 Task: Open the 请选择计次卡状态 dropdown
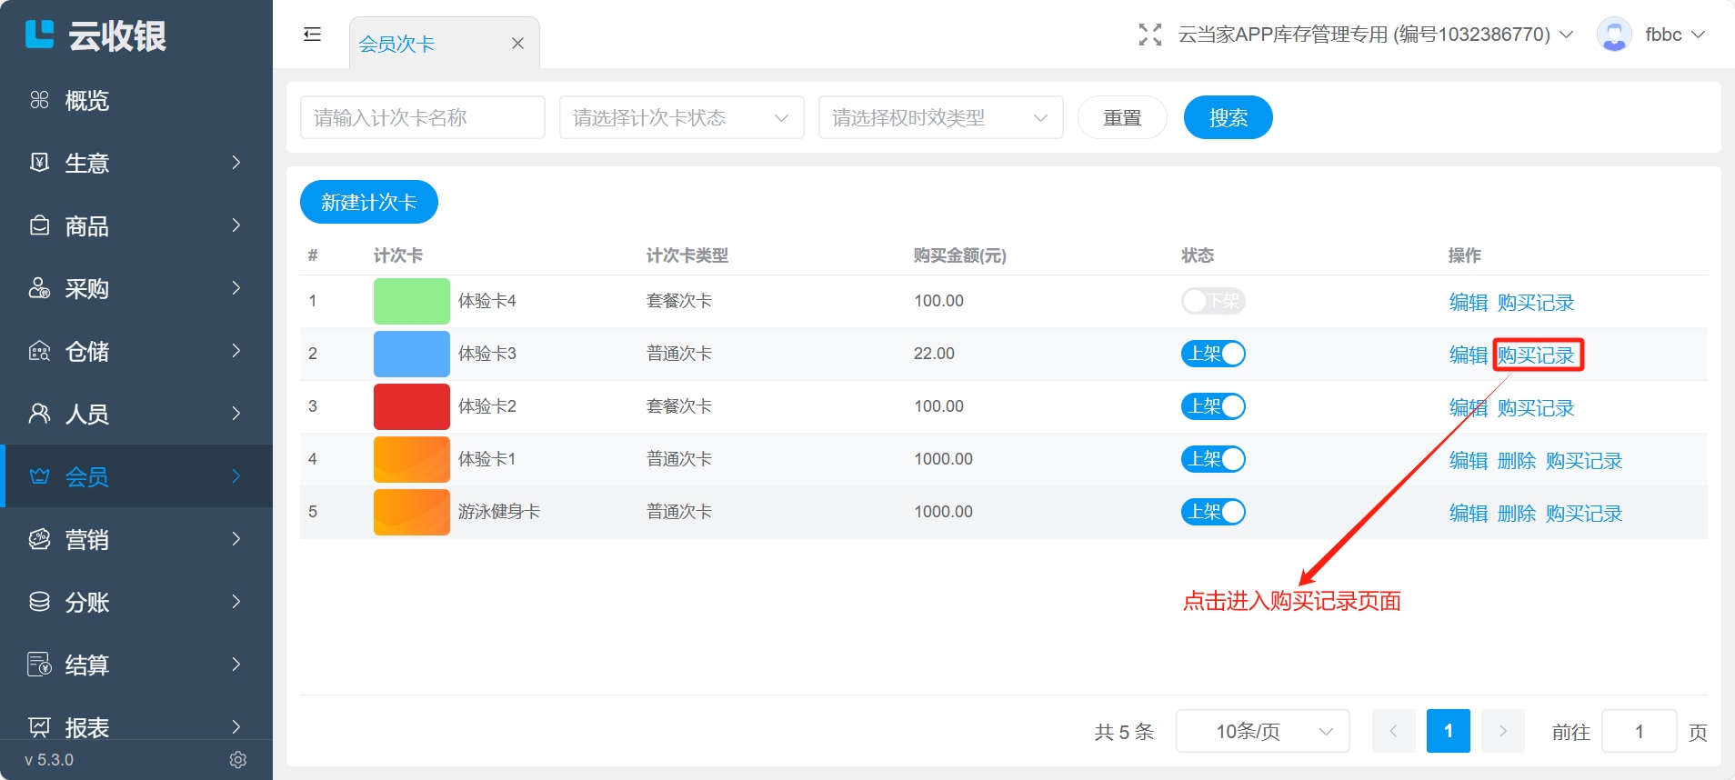pos(681,117)
